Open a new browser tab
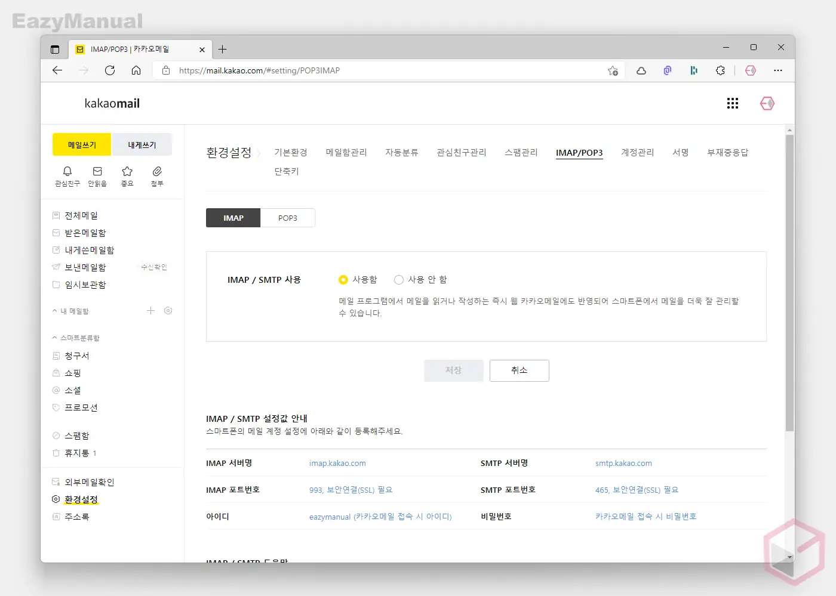This screenshot has width=836, height=596. click(222, 50)
